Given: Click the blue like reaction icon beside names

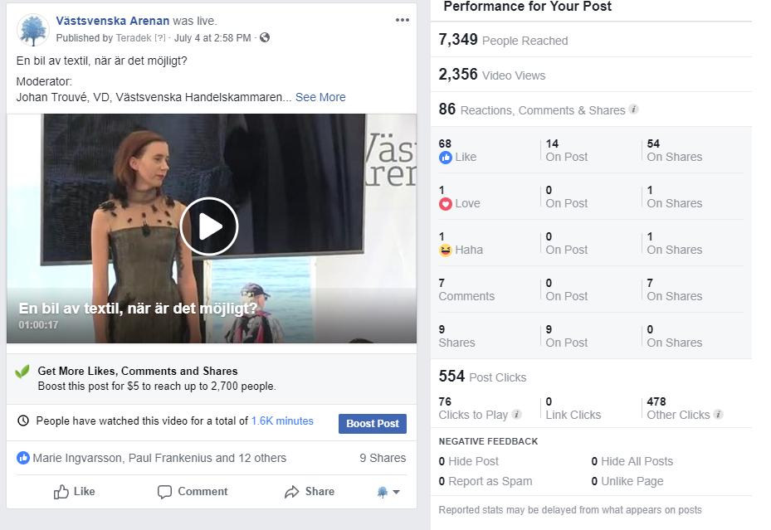Looking at the screenshot, I should point(23,458).
